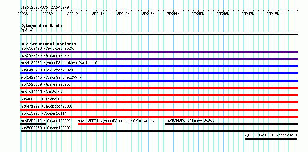This screenshot has width=308, height=152.
Task: Click the nsv471292 red variant bar
Action: (159, 110)
